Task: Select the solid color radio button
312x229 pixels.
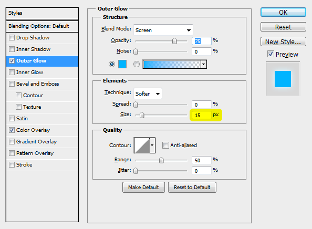Action: [112, 64]
